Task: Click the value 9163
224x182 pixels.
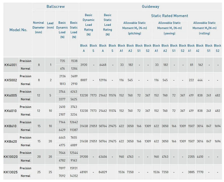Action: [74, 161]
